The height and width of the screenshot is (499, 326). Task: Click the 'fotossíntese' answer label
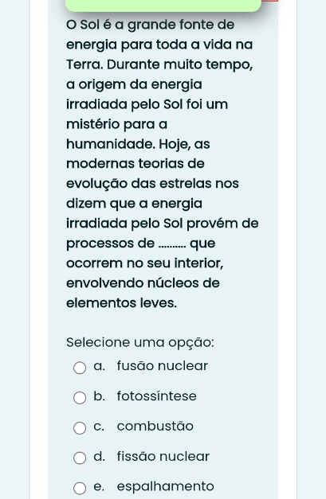[156, 396]
